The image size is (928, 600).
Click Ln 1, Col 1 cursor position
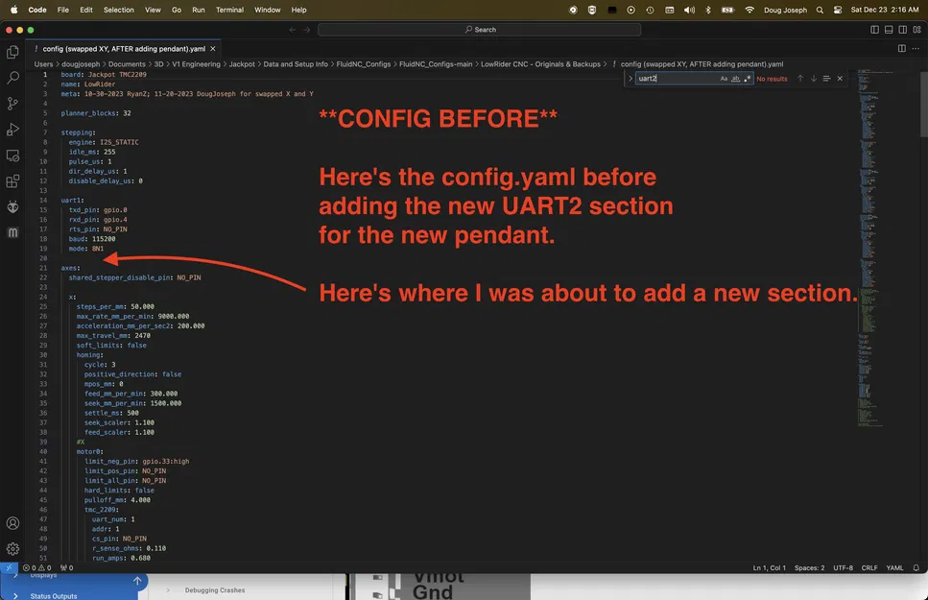770,567
